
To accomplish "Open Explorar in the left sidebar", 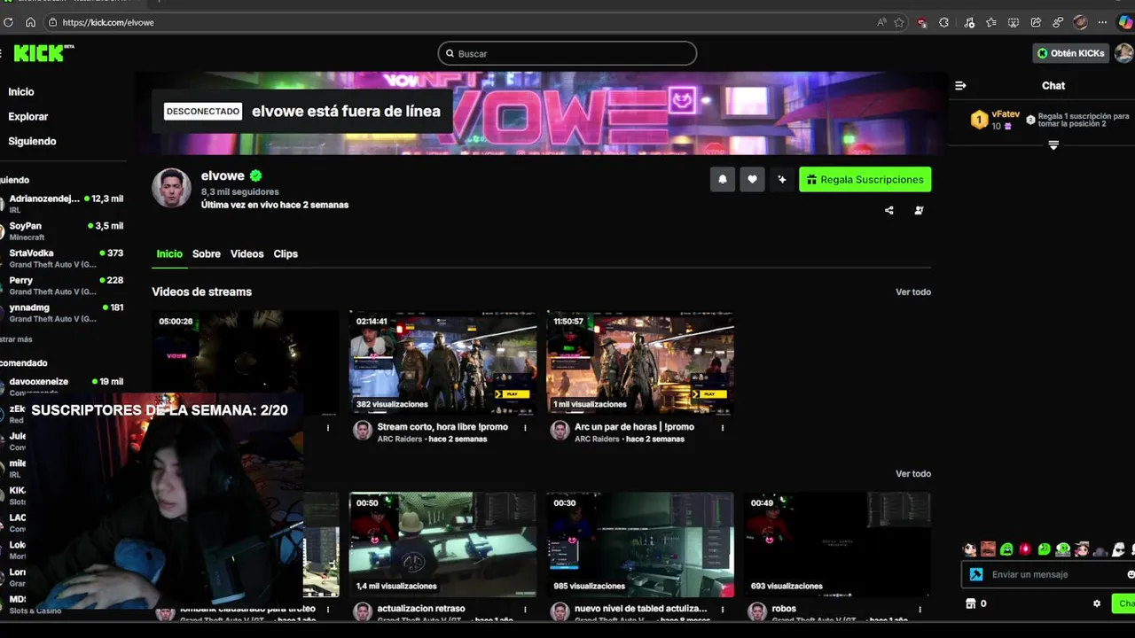I will 28,116.
